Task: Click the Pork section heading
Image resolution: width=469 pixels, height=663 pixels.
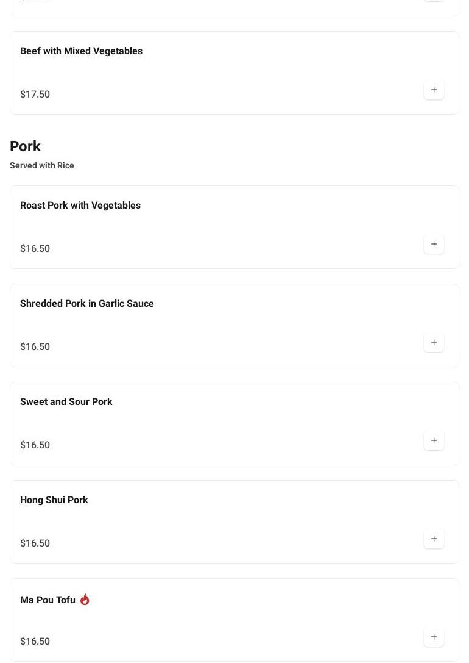Action: (x=25, y=146)
